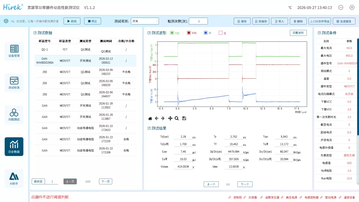Click the 测试数据 panel header icon
The width and height of the screenshot is (359, 202).
(35, 33)
